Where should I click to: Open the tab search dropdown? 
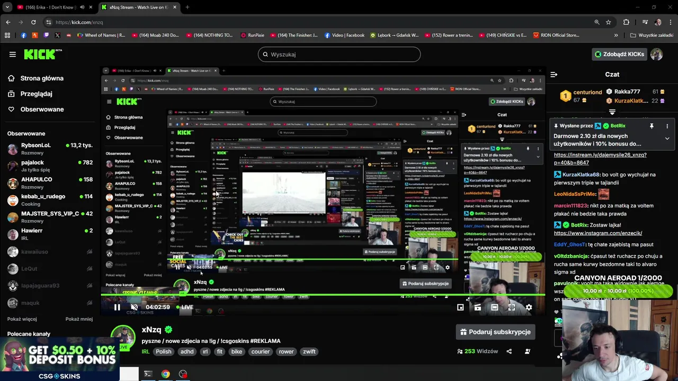(7, 7)
